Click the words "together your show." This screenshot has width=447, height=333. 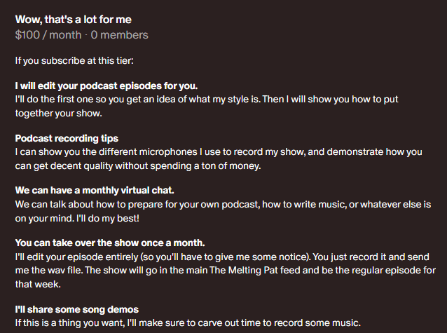(58, 114)
